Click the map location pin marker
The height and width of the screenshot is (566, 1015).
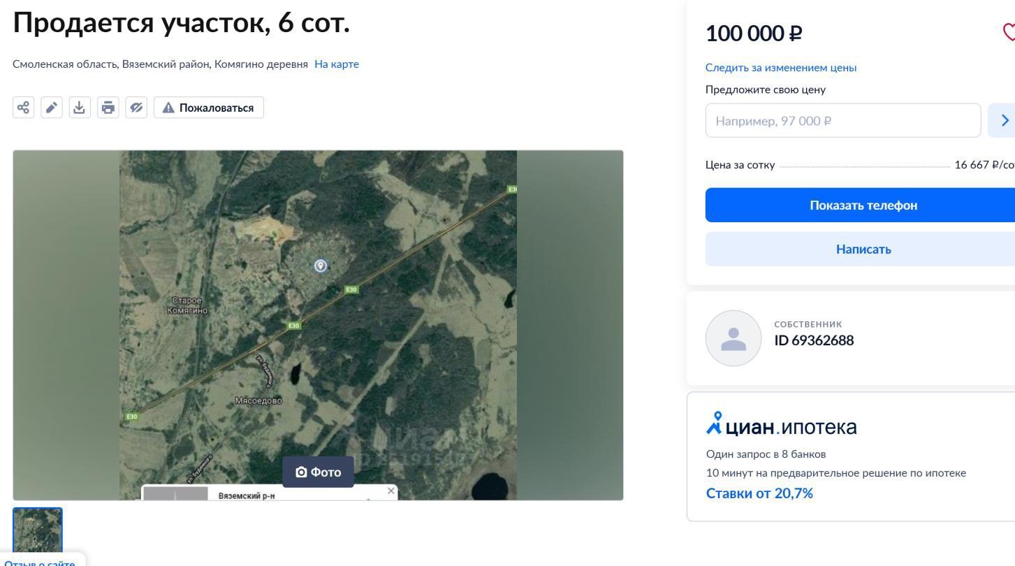[x=321, y=266]
